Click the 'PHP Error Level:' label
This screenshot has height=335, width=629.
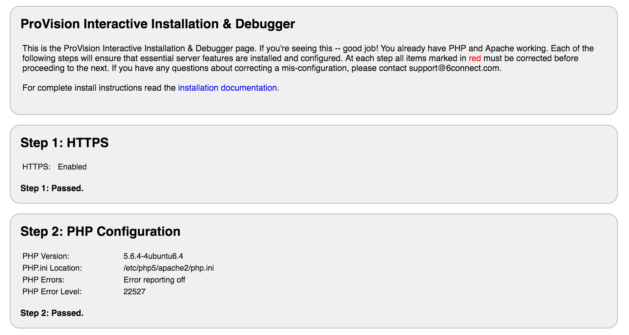[x=52, y=292]
